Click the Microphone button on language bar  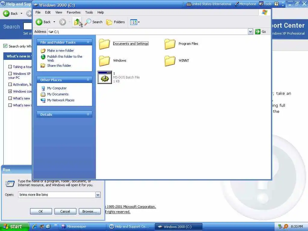245,4
